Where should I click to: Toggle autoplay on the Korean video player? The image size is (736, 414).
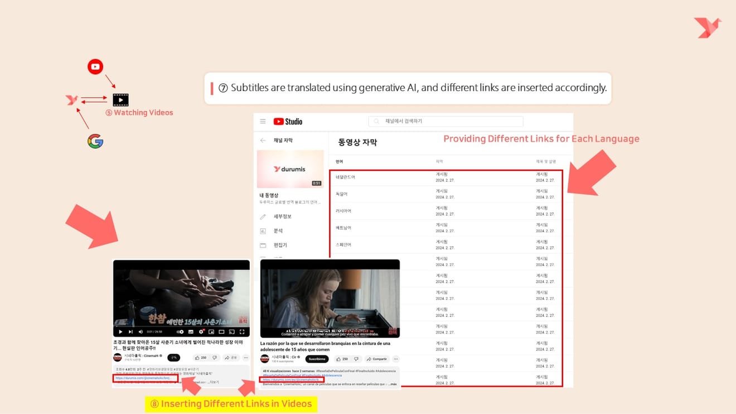[180, 332]
